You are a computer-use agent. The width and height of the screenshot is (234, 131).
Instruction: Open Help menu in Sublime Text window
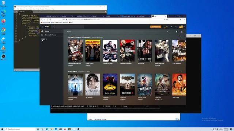point(53,9)
